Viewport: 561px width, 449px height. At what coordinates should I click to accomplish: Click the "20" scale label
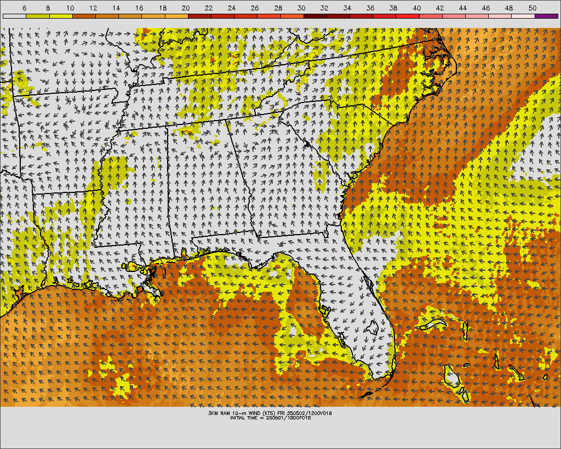(186, 8)
